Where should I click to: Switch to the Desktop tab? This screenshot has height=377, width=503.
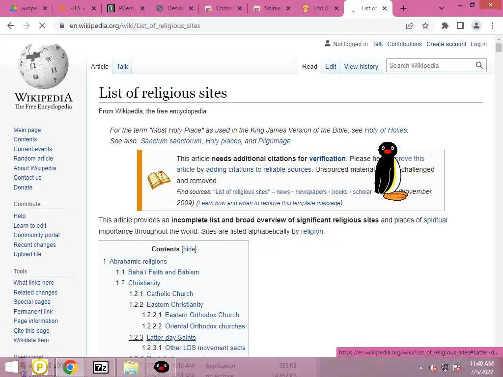(175, 9)
